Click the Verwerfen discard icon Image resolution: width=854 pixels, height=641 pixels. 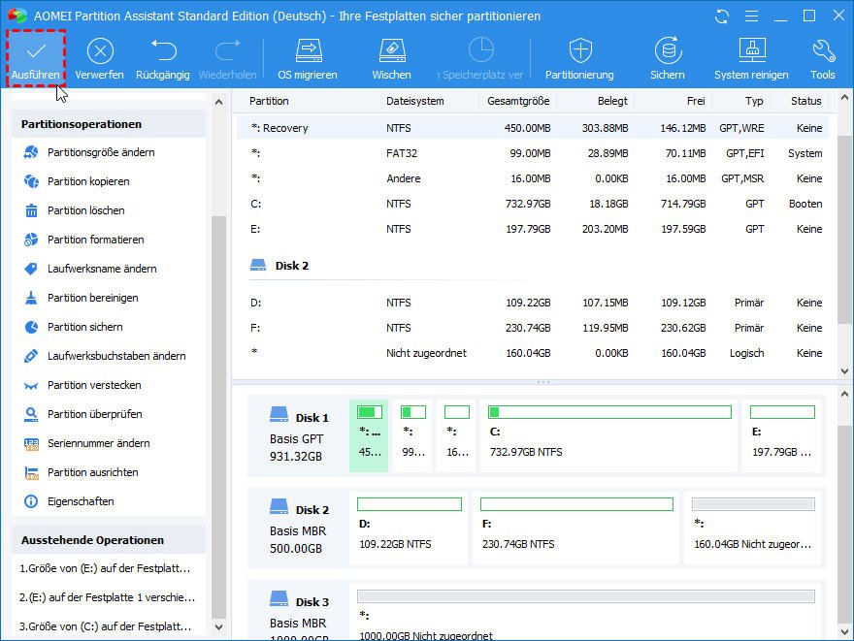[x=100, y=50]
